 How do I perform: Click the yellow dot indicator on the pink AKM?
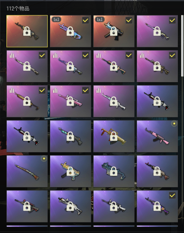click(x=174, y=124)
